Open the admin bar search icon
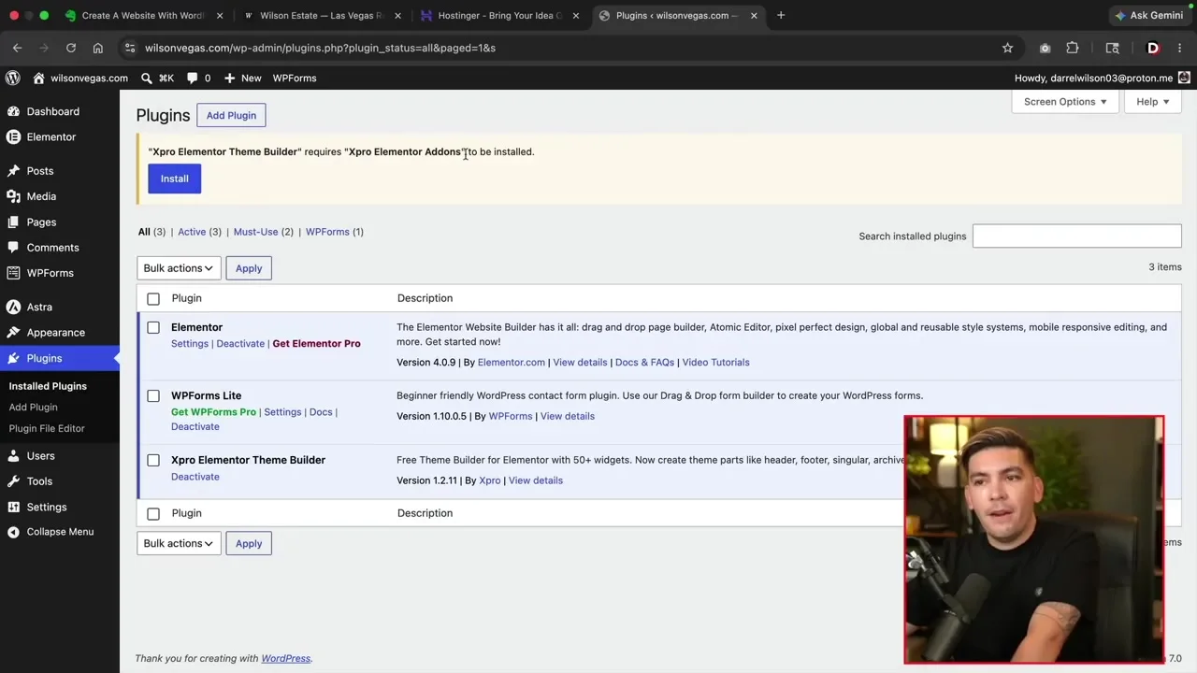This screenshot has width=1197, height=673. pyautogui.click(x=147, y=79)
